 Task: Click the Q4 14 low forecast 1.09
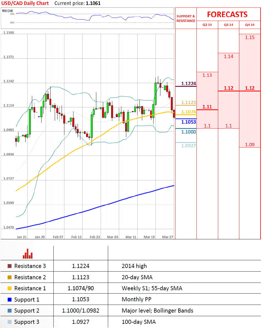250,145
